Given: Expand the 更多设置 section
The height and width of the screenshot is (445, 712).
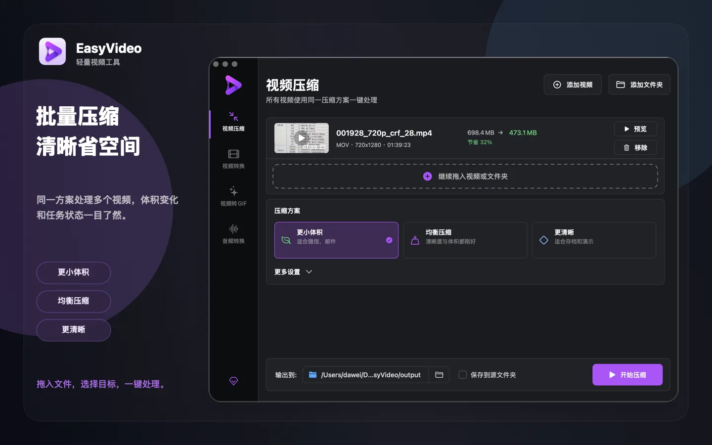Looking at the screenshot, I should click(293, 272).
